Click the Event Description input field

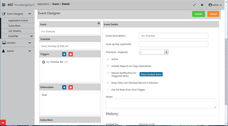pos(174,36)
